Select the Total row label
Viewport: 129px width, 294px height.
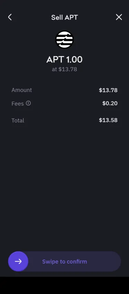tap(18, 120)
